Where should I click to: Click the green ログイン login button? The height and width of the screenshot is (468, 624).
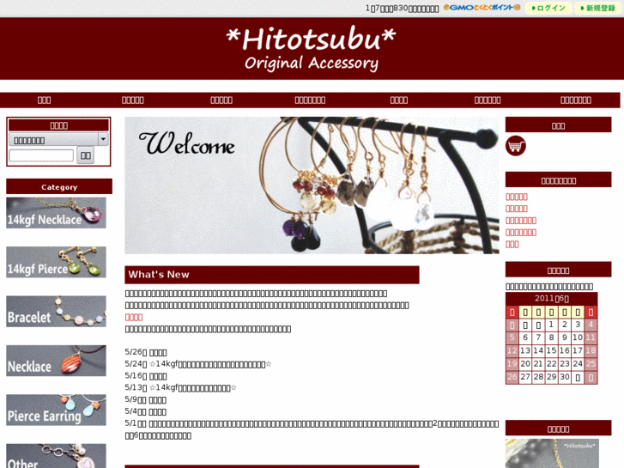[x=548, y=8]
